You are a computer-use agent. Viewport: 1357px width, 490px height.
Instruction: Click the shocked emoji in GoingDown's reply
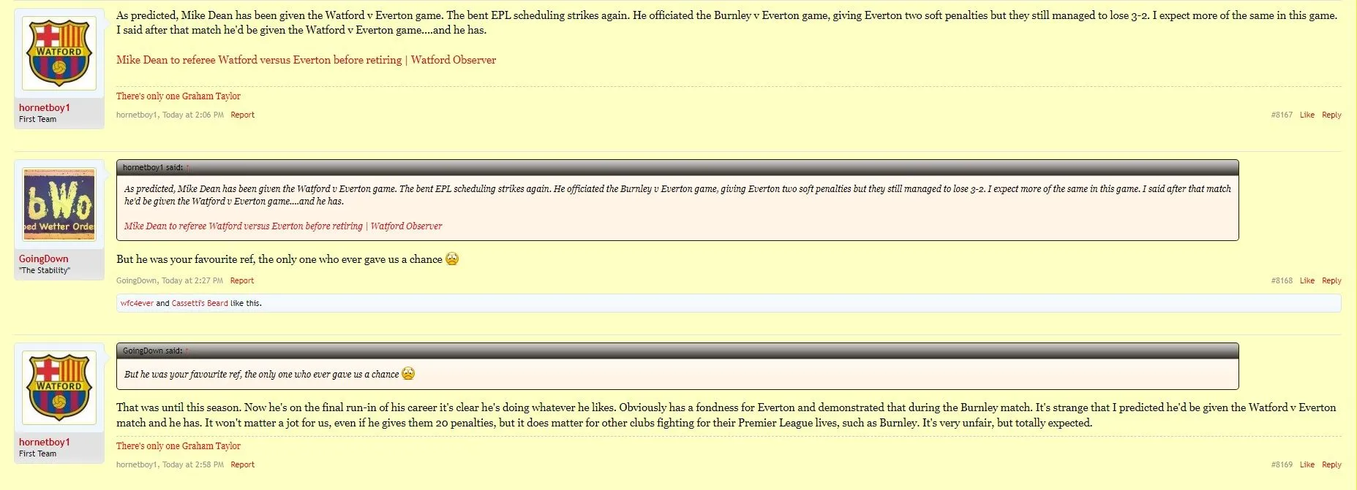click(452, 259)
